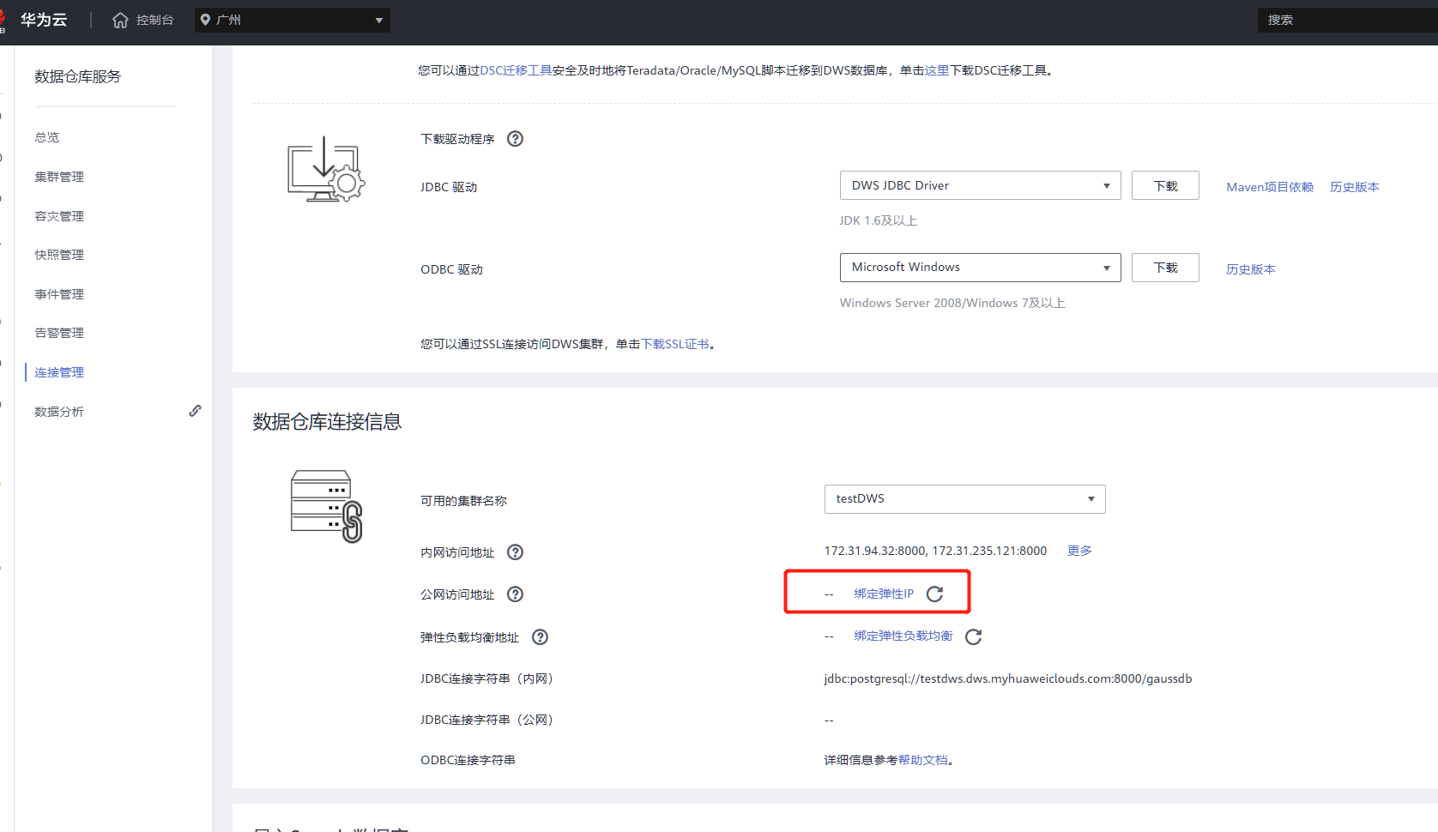Open help icon next to 内网访问地址
The height and width of the screenshot is (832, 1438).
(x=515, y=552)
